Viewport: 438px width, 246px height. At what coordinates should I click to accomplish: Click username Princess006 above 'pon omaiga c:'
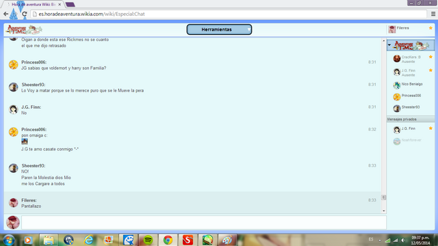point(34,129)
